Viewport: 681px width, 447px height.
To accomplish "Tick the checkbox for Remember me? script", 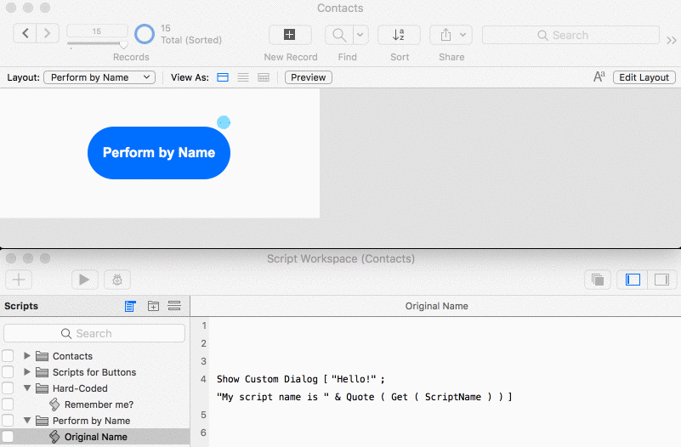I will (x=8, y=405).
